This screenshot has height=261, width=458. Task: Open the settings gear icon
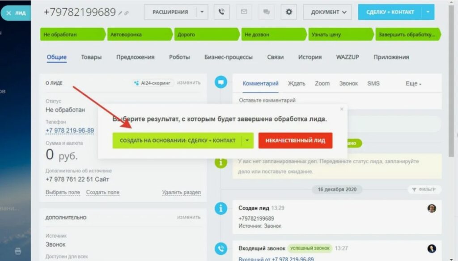point(288,12)
